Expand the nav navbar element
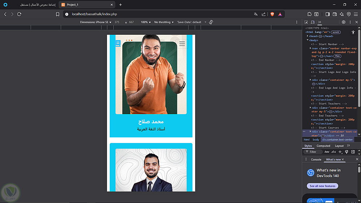This screenshot has height=203, width=361. (310, 48)
